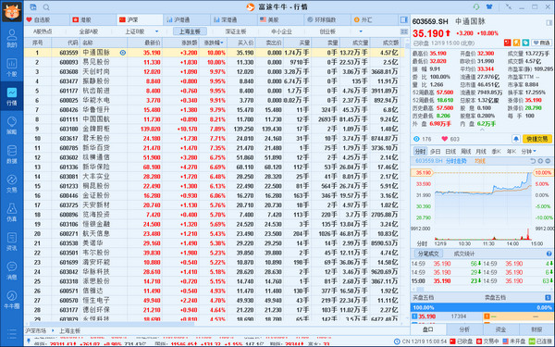The height and width of the screenshot is (347, 555).
Task: Click the orange note icon under stock price
Action: tap(516, 43)
